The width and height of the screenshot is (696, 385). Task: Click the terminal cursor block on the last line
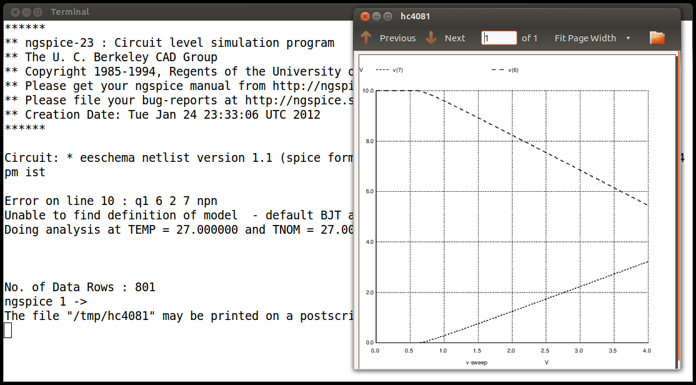[x=7, y=330]
